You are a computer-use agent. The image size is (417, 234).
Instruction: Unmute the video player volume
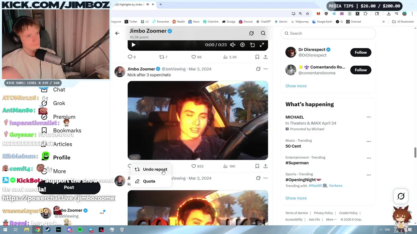233,45
